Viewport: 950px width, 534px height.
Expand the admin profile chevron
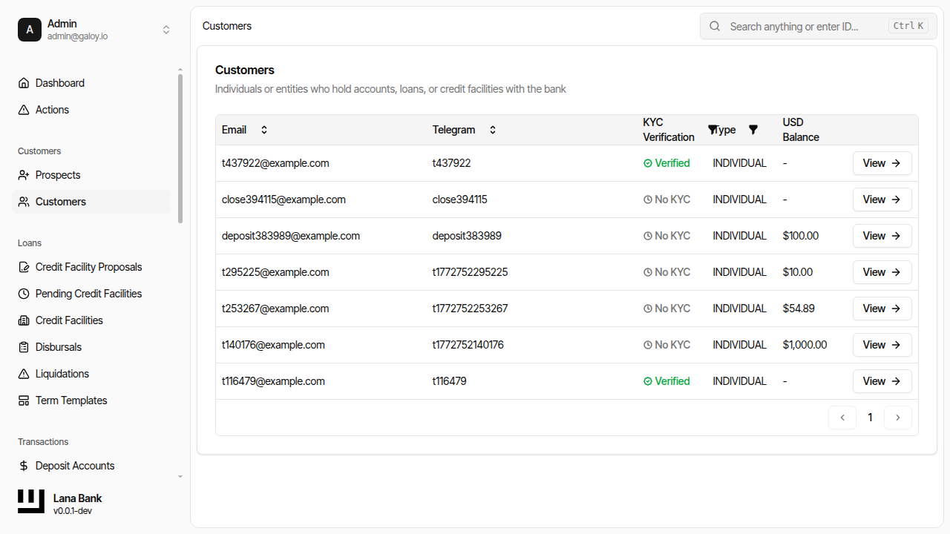pyautogui.click(x=166, y=30)
